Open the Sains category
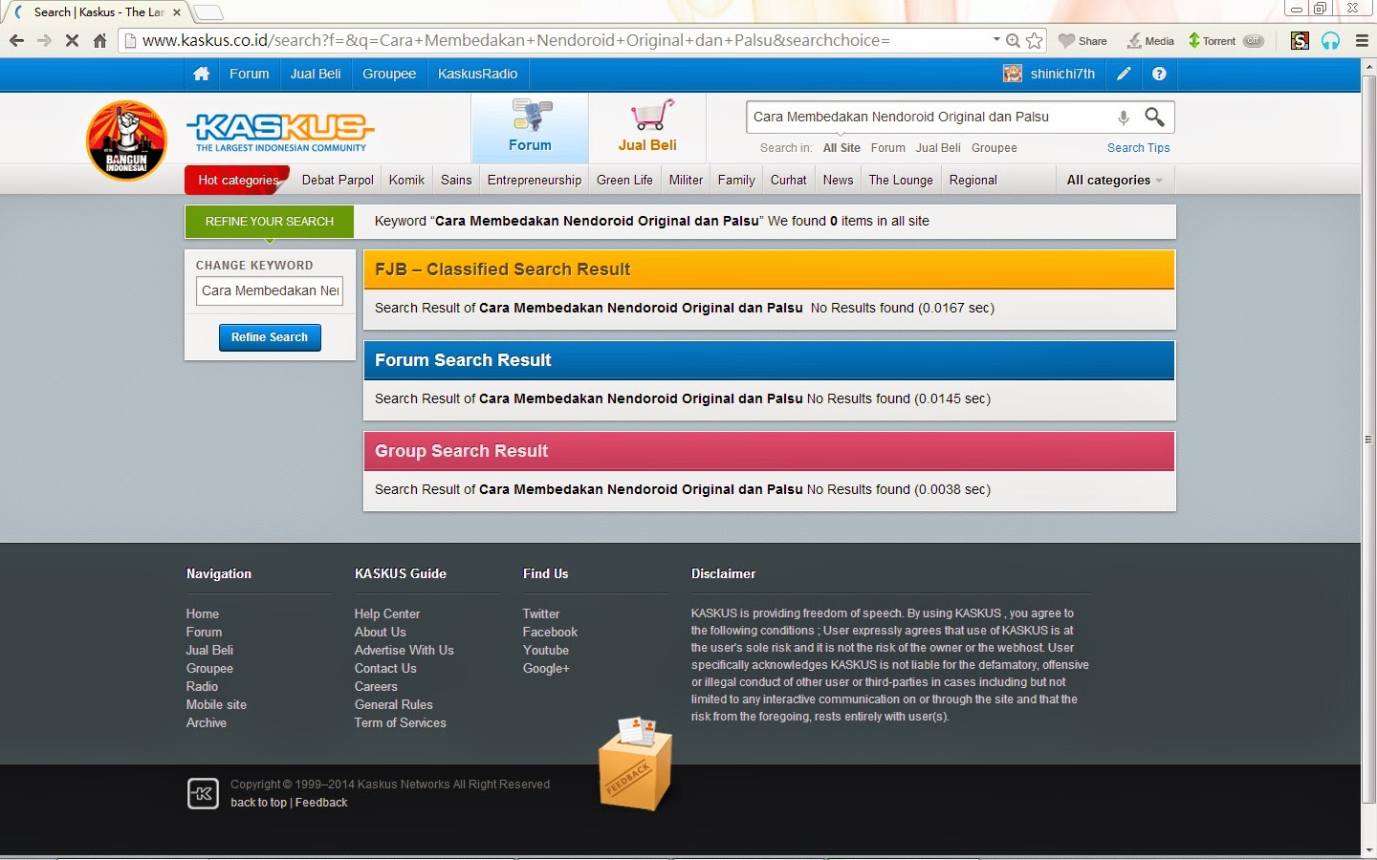 [456, 180]
